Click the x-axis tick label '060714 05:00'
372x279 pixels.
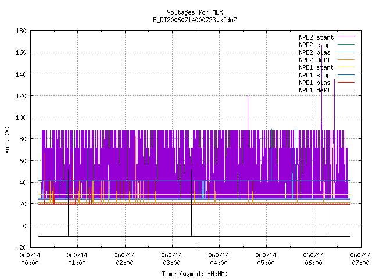pos(266,259)
